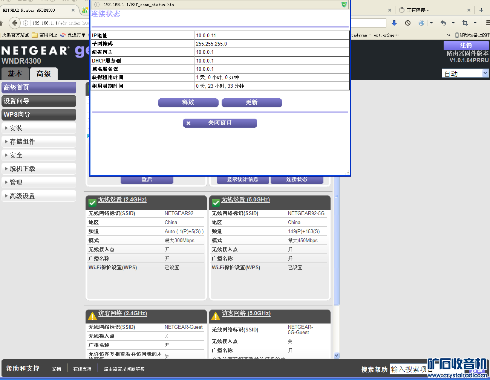Focus the main window adv_index address bar
Viewport: 490px width, 380px height.
pos(60,23)
